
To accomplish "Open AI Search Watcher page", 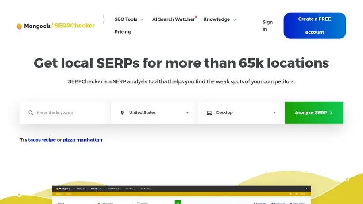I will point(174,19).
